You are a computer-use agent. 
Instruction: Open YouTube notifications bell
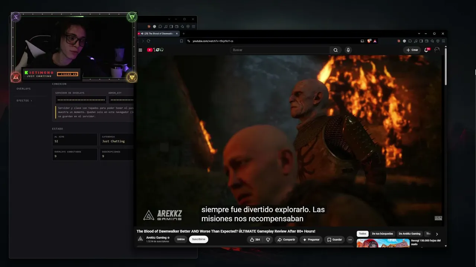427,50
